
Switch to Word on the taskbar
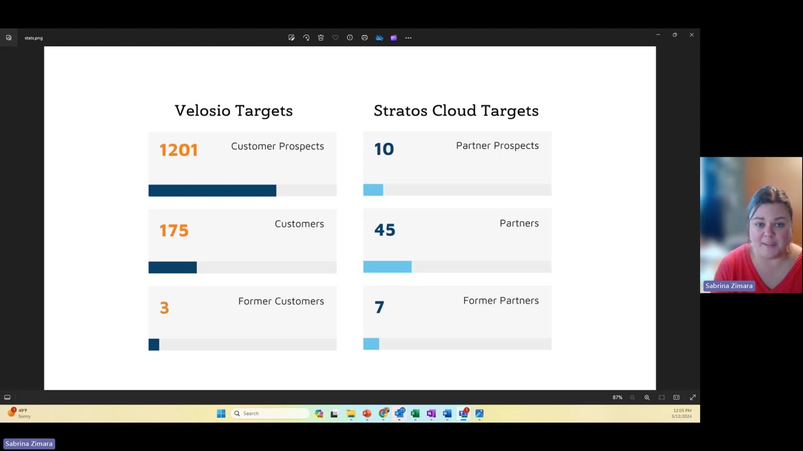click(x=447, y=413)
